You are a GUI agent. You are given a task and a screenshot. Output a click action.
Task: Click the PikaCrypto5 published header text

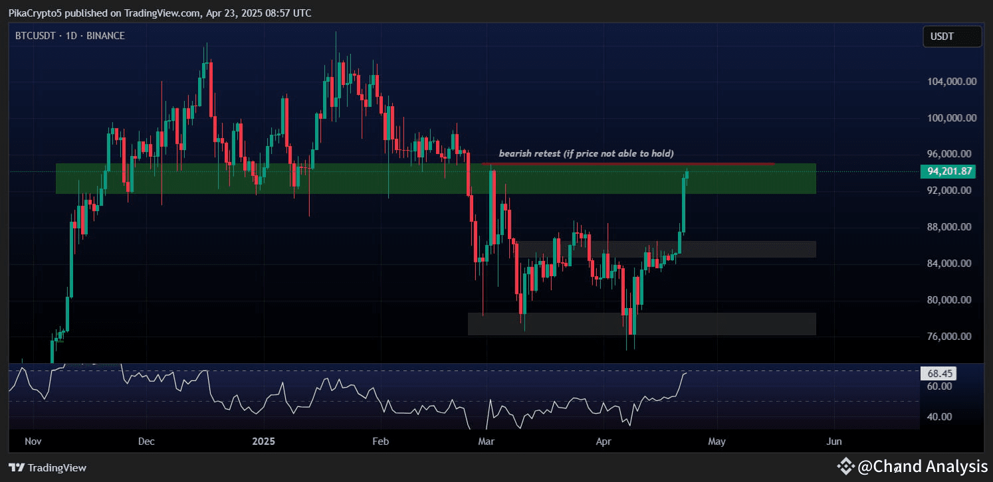pos(160,13)
